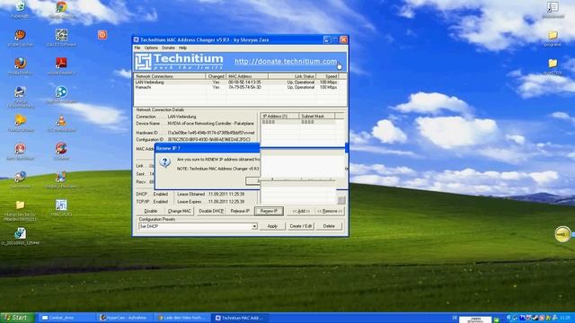Switch to the browser video taskbar button
The height and width of the screenshot is (323, 575).
tap(182, 318)
